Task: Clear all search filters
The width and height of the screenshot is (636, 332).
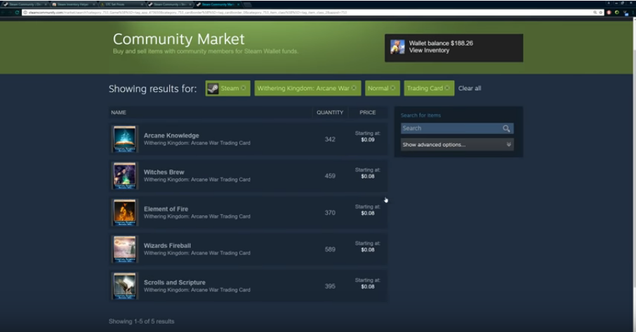Action: tap(470, 88)
